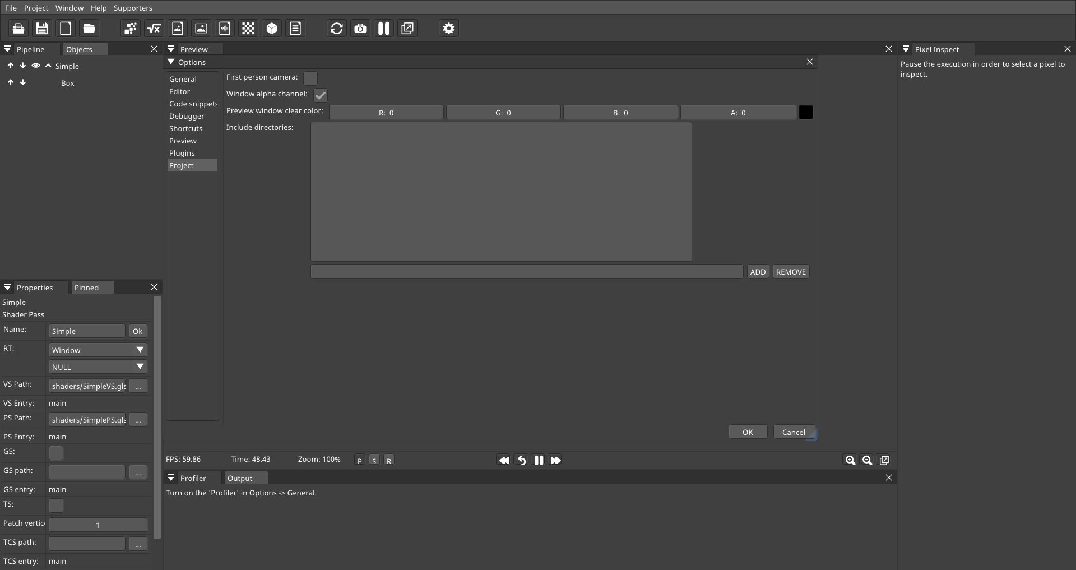Disable the Window alpha channel checkbox
Viewport: 1076px width, 570px height.
pos(320,95)
